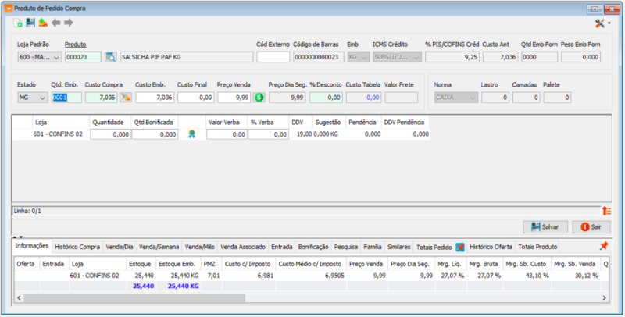Click the Salvar button
625x317 pixels.
point(545,227)
